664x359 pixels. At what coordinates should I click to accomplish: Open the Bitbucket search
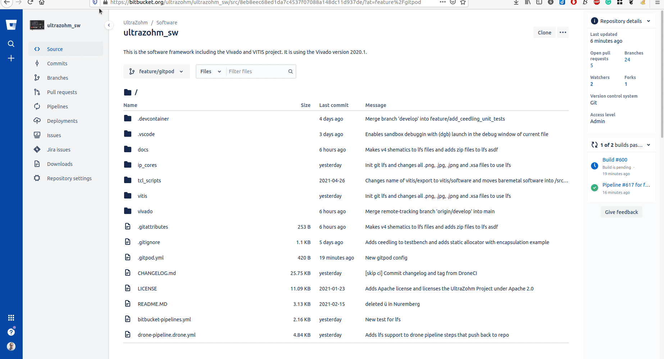(11, 43)
